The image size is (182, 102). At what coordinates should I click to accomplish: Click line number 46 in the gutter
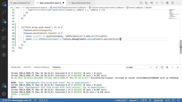13,27
